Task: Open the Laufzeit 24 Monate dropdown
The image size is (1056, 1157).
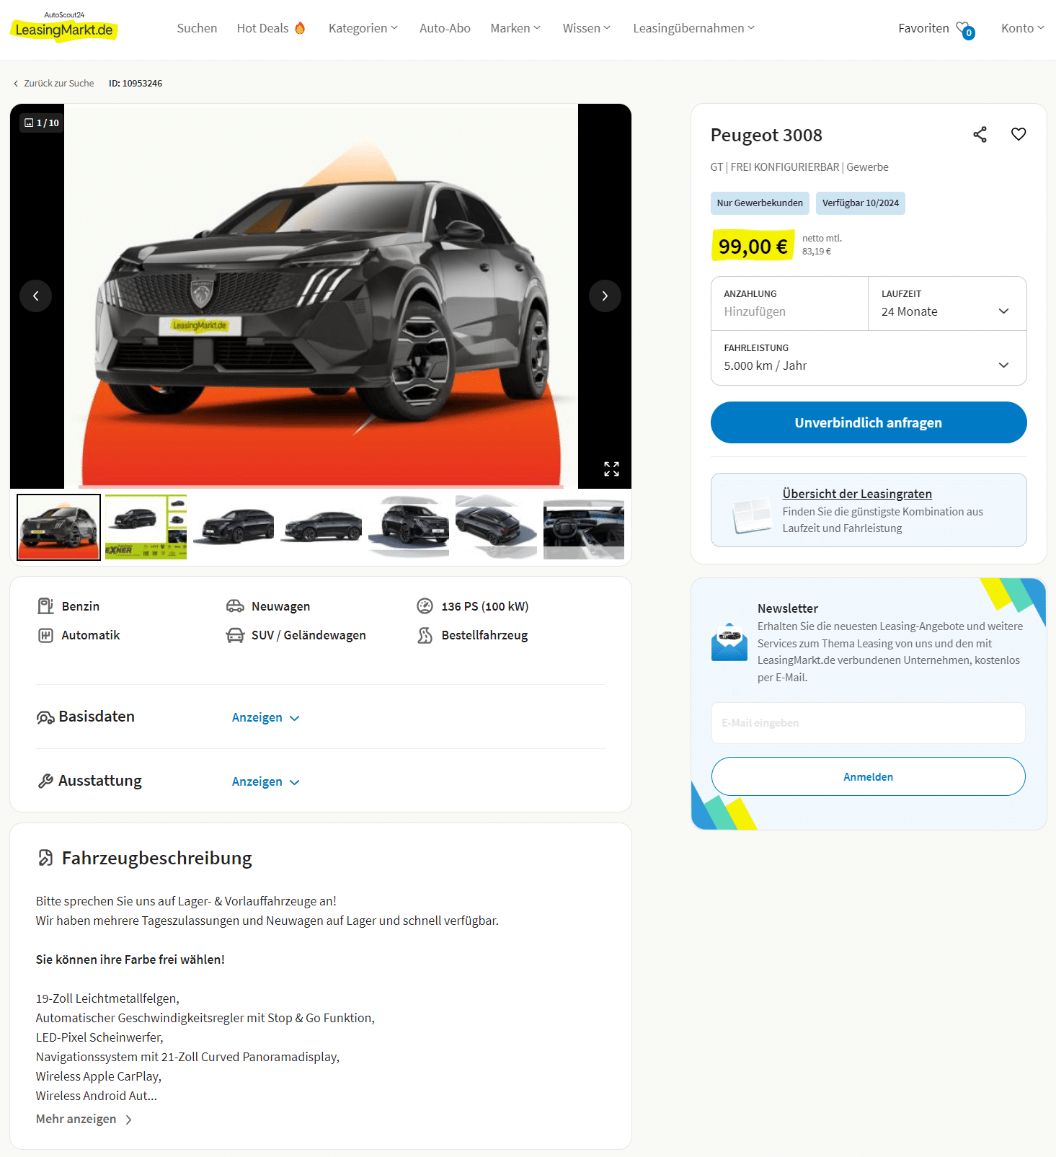Action: (x=947, y=303)
